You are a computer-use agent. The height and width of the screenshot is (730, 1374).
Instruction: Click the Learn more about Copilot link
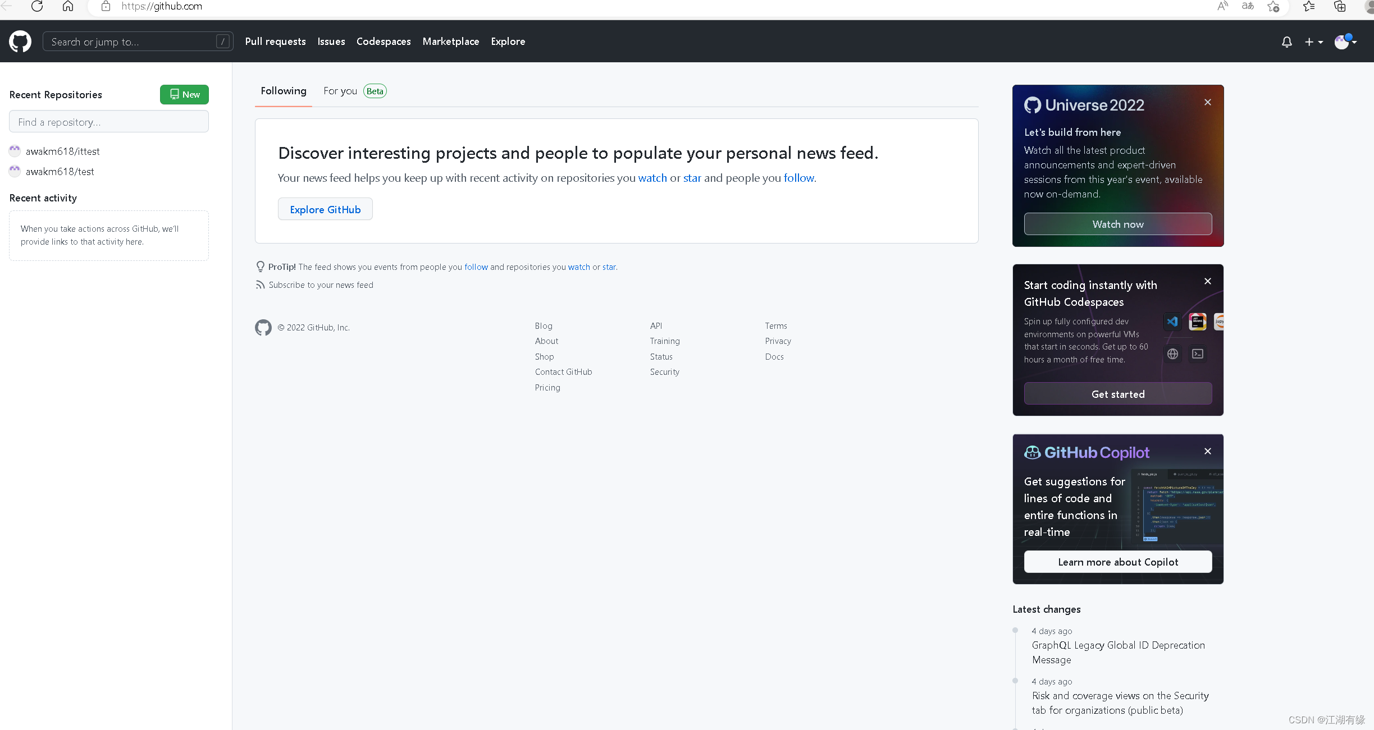click(x=1118, y=561)
